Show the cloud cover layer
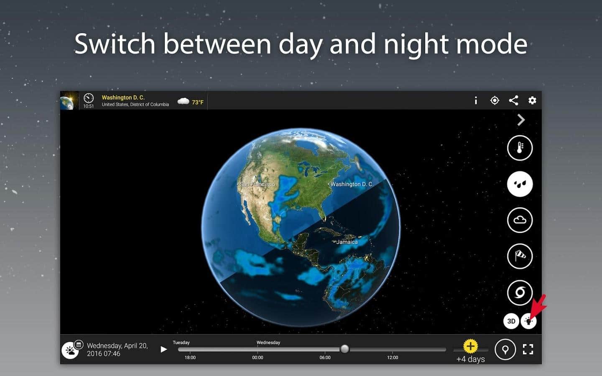The height and width of the screenshot is (376, 602). [520, 220]
